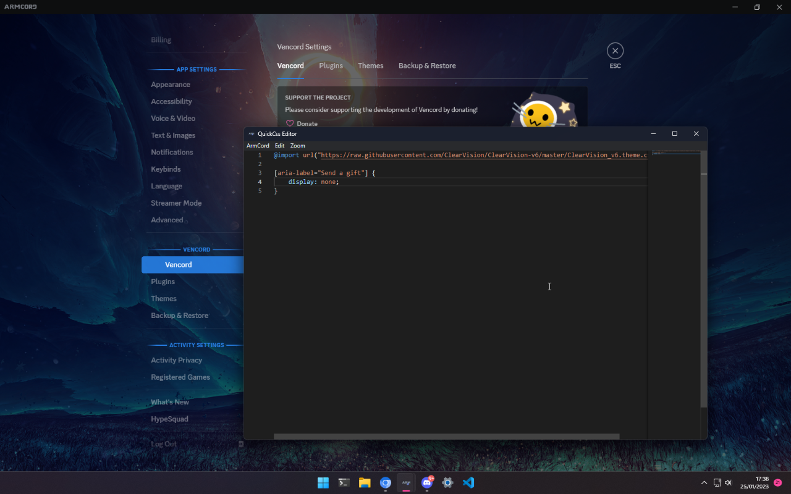Click the speaker icon in the system tray
This screenshot has height=494, width=791.
tap(728, 482)
